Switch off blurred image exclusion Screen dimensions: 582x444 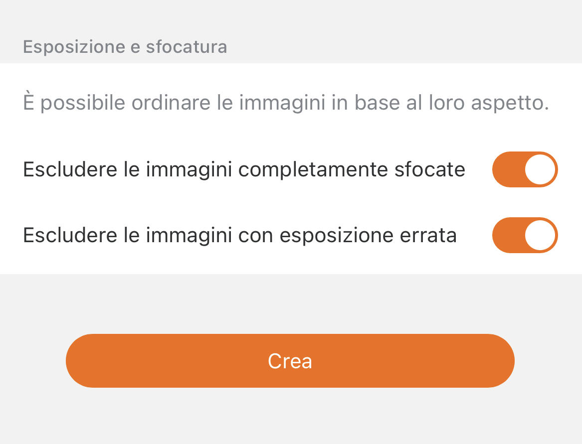coord(525,169)
